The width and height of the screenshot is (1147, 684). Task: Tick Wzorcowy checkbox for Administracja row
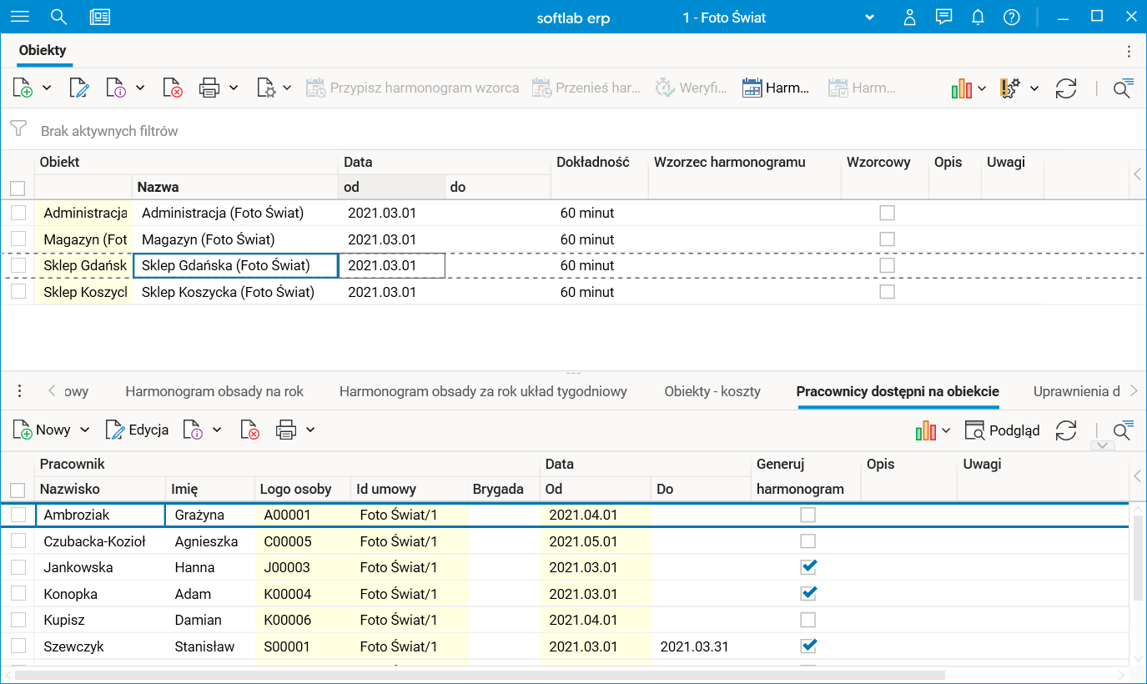(887, 213)
